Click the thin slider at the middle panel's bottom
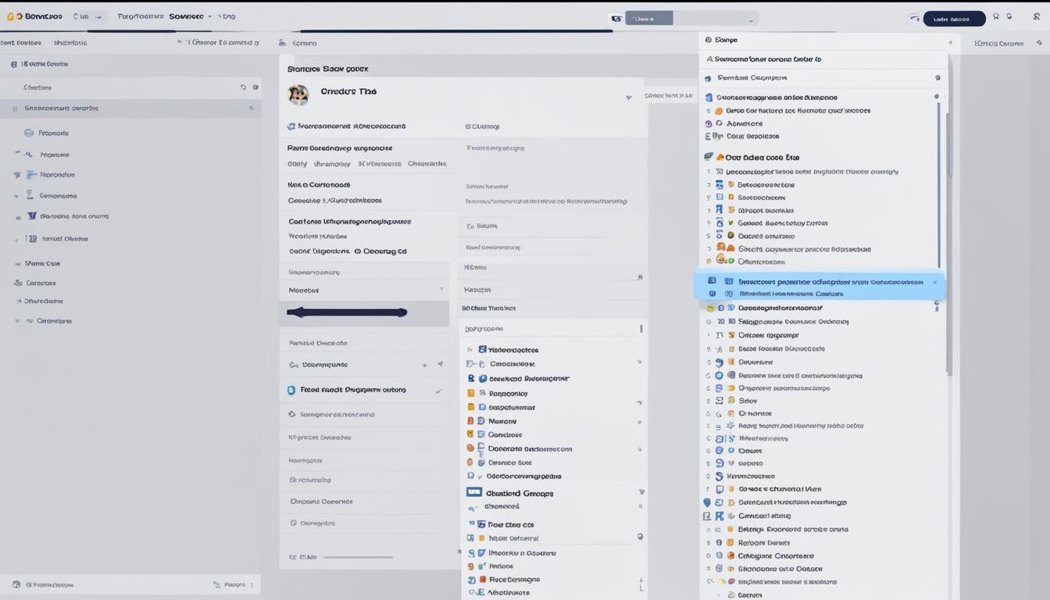This screenshot has height=600, width=1050. [358, 557]
